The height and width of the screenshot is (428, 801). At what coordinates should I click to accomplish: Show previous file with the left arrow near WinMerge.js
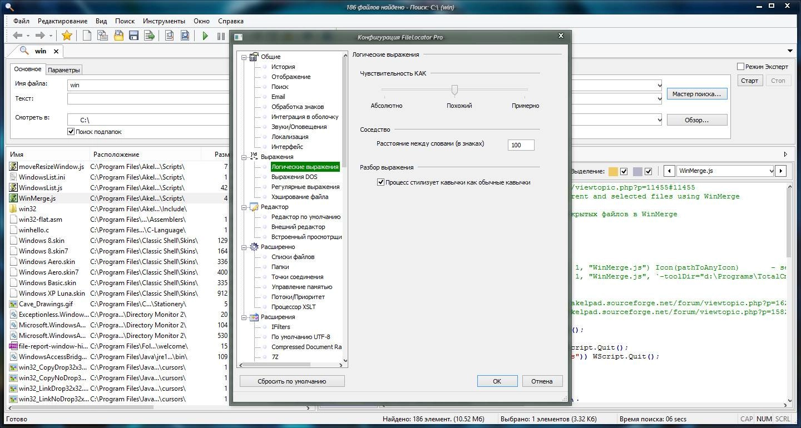[x=669, y=171]
